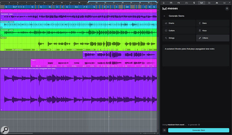The image size is (232, 135).
Task: Select the Bass stem option
Action: tap(213, 23)
